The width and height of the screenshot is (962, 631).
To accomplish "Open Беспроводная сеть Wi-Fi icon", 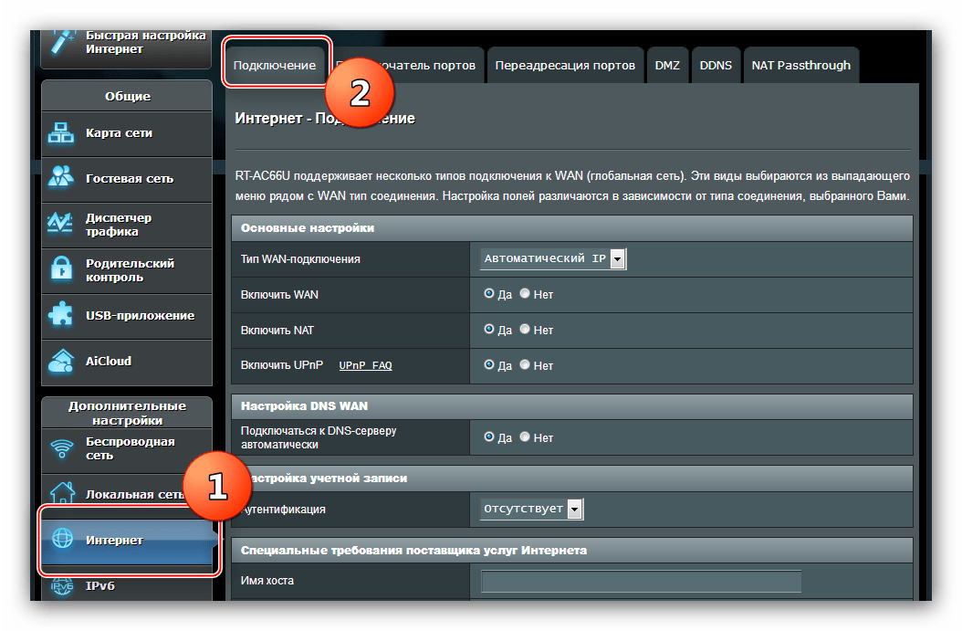I will pos(62,448).
